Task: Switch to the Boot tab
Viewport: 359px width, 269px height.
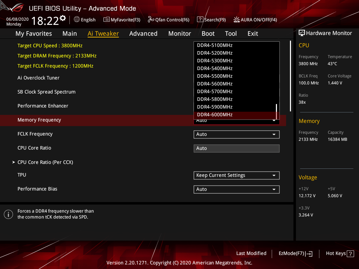Action: (208, 34)
